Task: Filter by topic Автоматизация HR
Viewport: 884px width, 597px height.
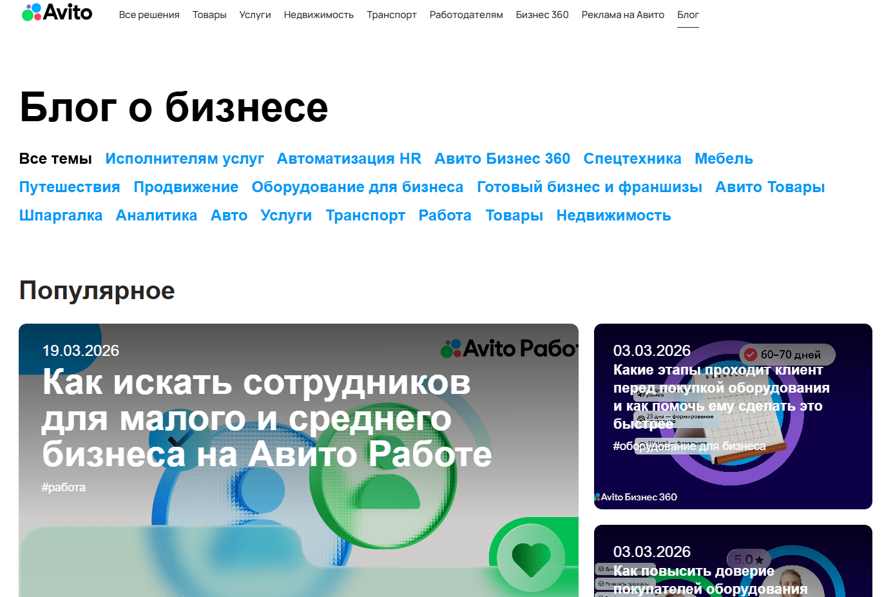Action: 349,159
